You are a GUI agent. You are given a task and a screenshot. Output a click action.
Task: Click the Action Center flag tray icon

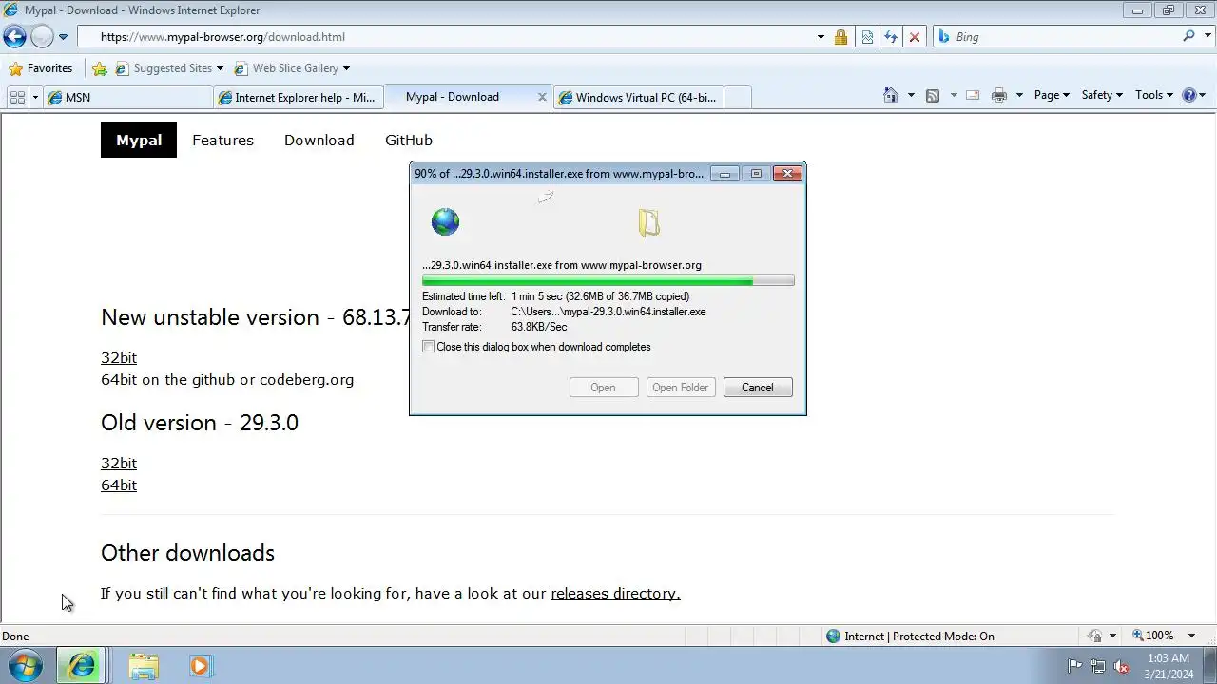pyautogui.click(x=1075, y=666)
